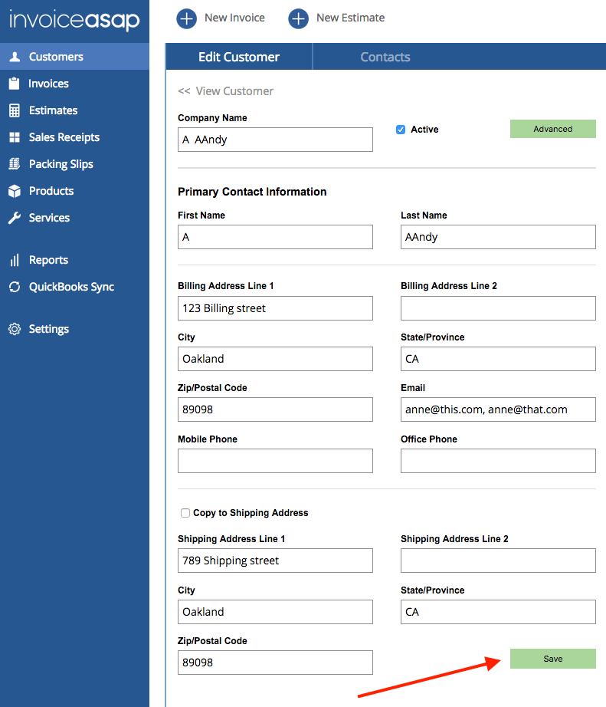Viewport: 606px width, 707px height.
Task: Click the Reports bar chart icon
Action: [x=15, y=260]
